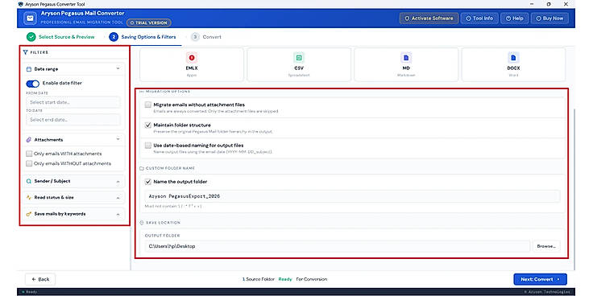The height and width of the screenshot is (296, 593).
Task: Select the CSV Spreadsheet format card
Action: 299,64
